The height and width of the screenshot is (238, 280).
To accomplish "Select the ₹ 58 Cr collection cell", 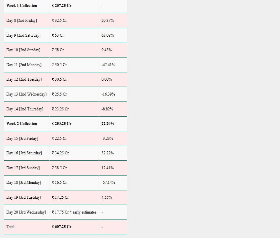I will click(58, 50).
